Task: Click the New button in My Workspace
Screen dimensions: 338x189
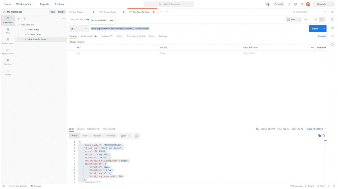Action: click(52, 12)
